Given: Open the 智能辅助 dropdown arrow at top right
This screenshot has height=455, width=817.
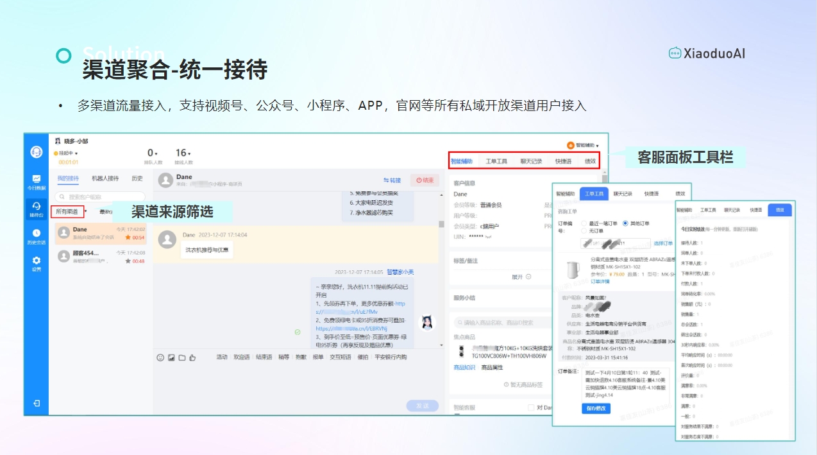Looking at the screenshot, I should [x=598, y=146].
